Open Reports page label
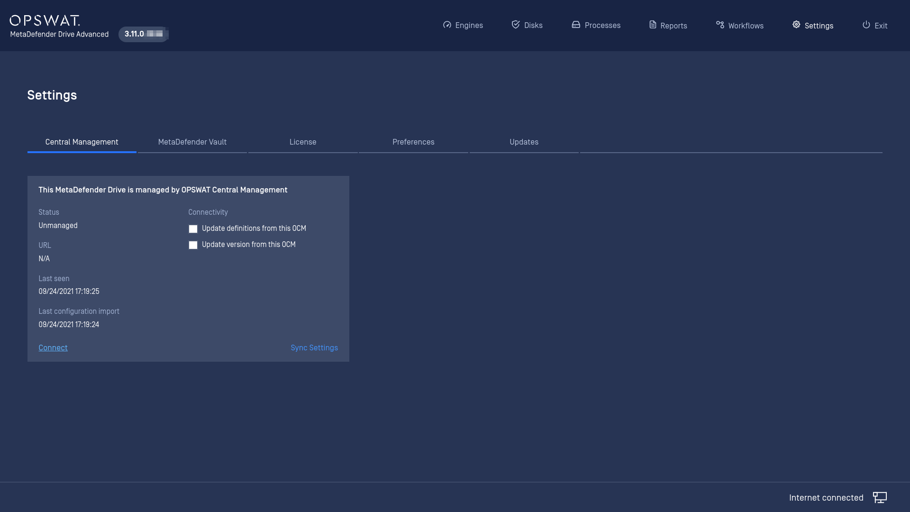Image resolution: width=910 pixels, height=512 pixels. [x=673, y=26]
